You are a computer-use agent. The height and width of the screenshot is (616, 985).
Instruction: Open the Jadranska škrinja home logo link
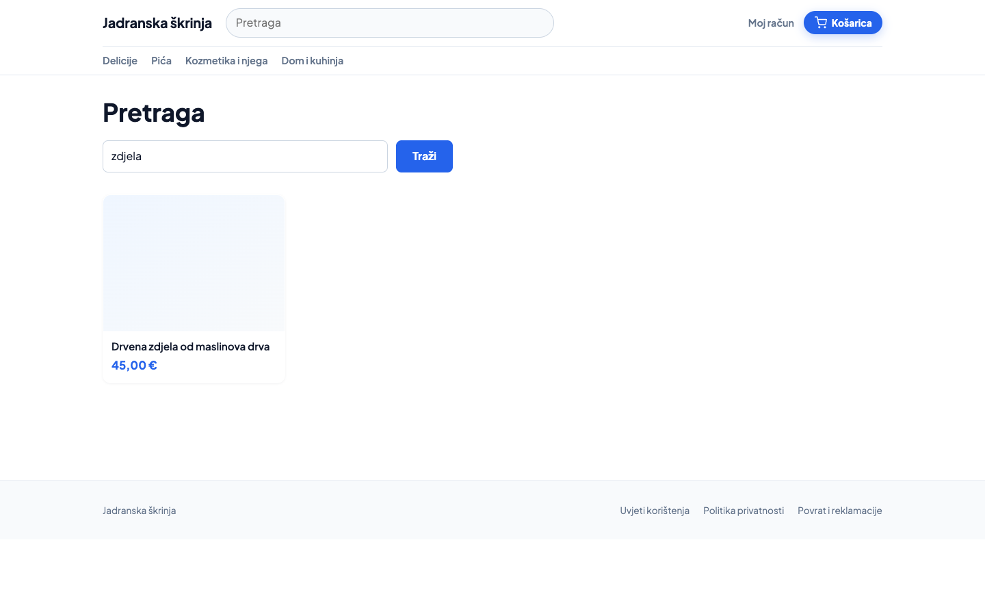click(157, 23)
